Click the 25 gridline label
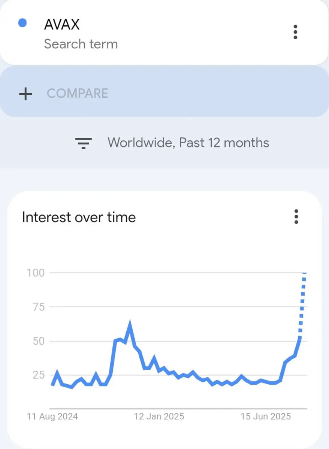Image resolution: width=329 pixels, height=449 pixels. click(38, 375)
